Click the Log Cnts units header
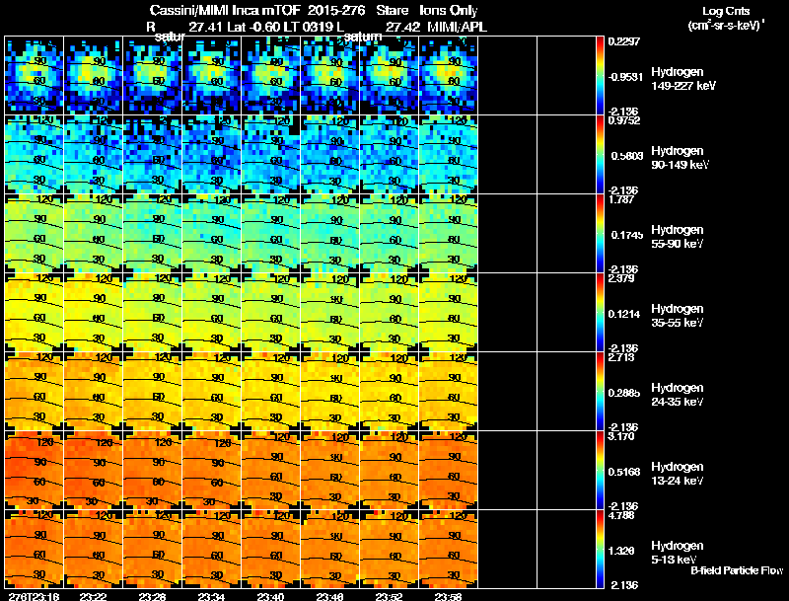789x601 pixels. (726, 18)
